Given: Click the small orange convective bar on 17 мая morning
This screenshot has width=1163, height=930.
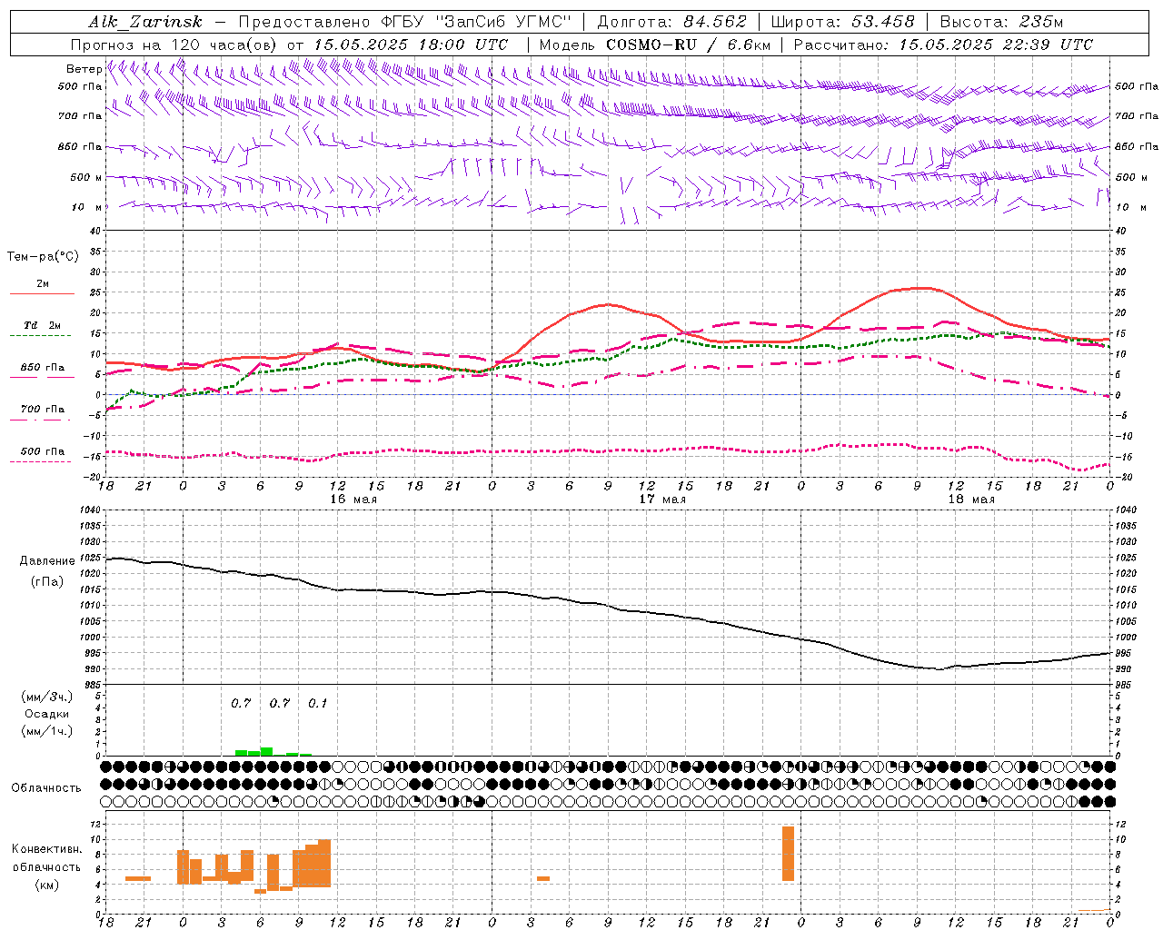Looking at the screenshot, I should click(x=543, y=878).
